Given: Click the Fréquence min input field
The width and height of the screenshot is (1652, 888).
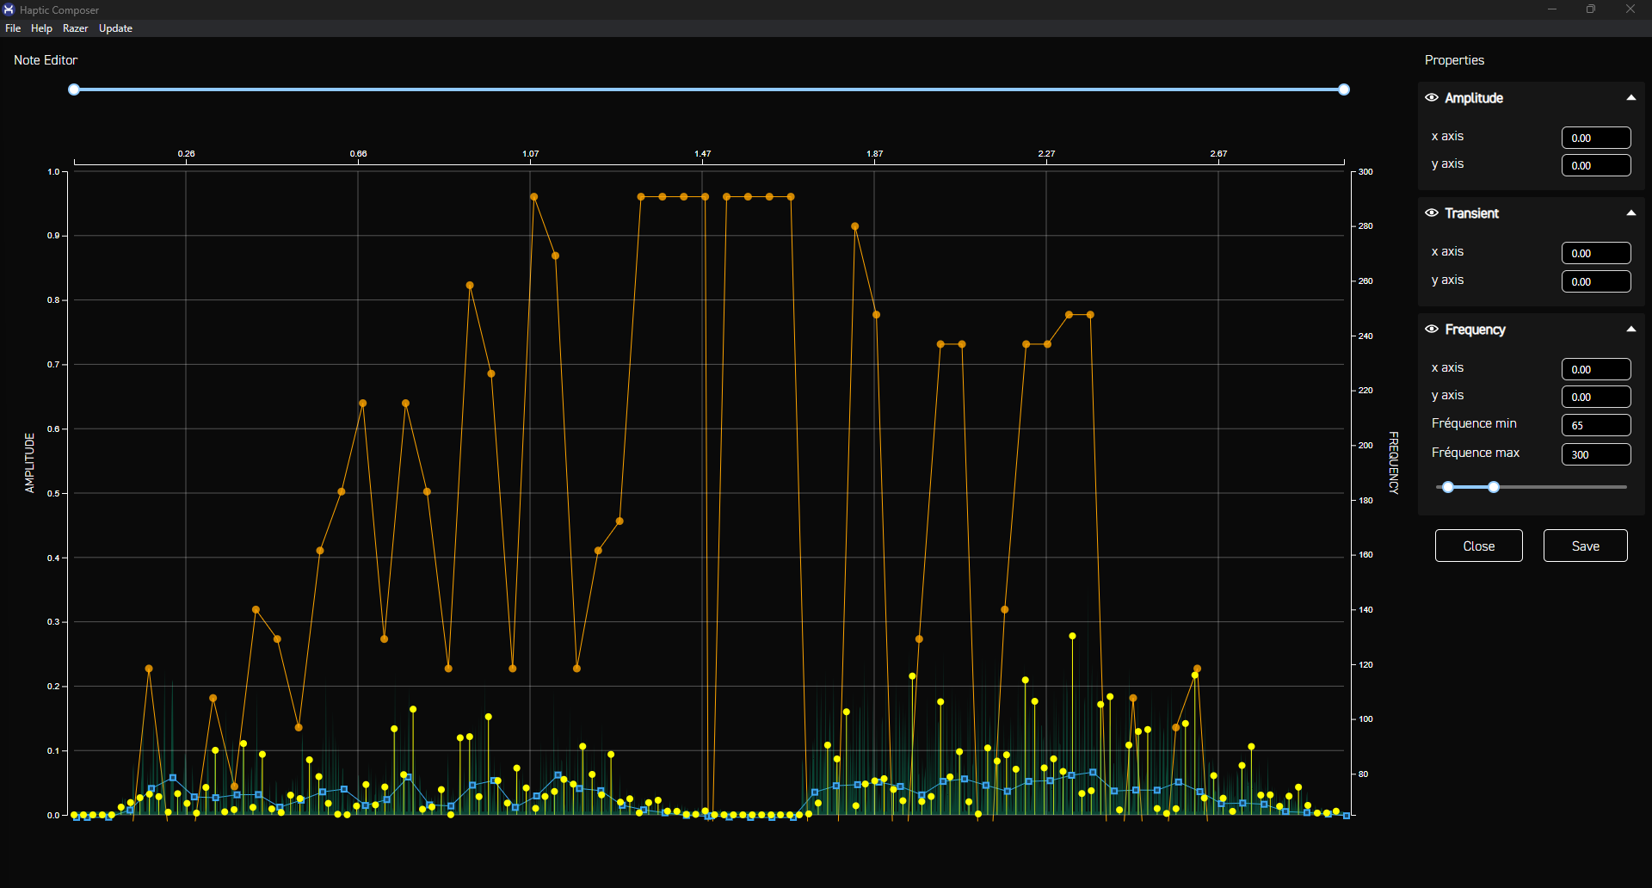Looking at the screenshot, I should tap(1596, 425).
